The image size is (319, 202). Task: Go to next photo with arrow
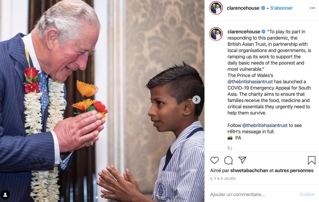pyautogui.click(x=196, y=99)
